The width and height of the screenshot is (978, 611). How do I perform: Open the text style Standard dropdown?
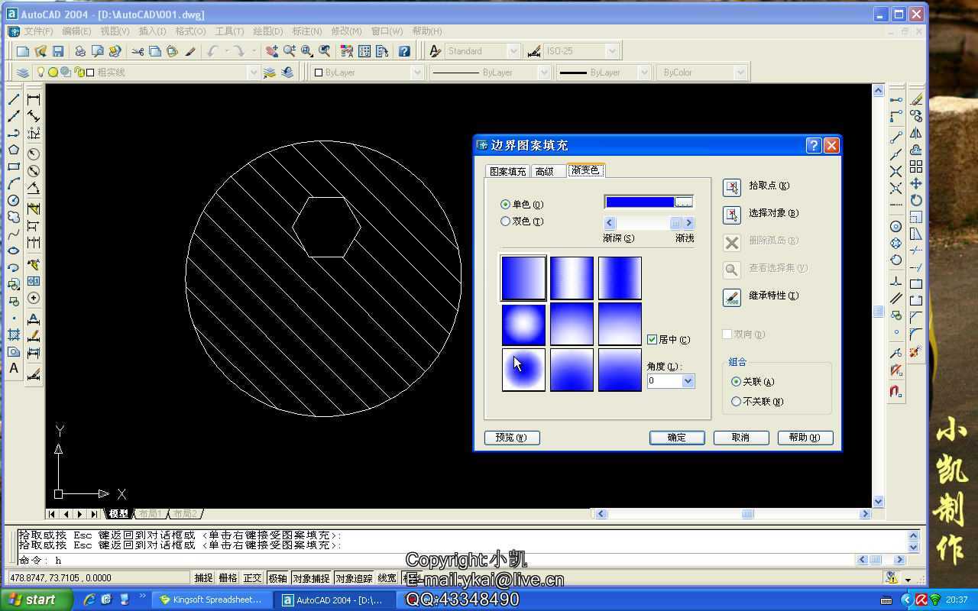click(x=513, y=51)
